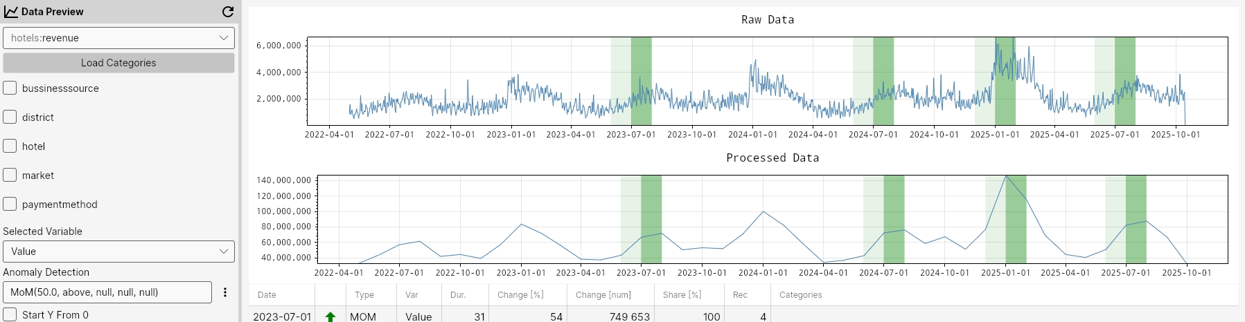Click the MoM anomaly detection input field
The image size is (1245, 322).
(107, 292)
